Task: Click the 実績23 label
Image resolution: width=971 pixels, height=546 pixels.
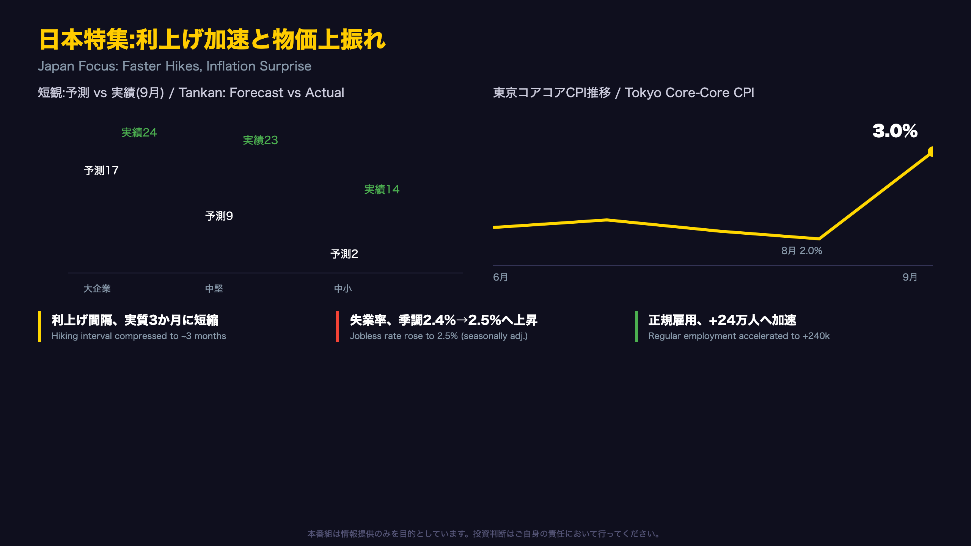Action: (x=260, y=140)
